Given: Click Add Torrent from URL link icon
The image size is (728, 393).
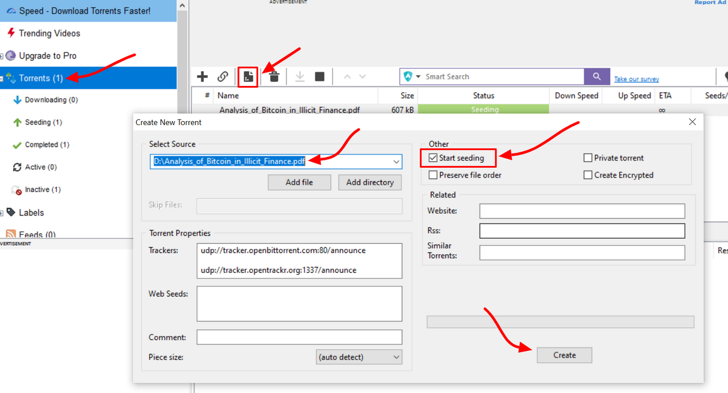Looking at the screenshot, I should (222, 76).
